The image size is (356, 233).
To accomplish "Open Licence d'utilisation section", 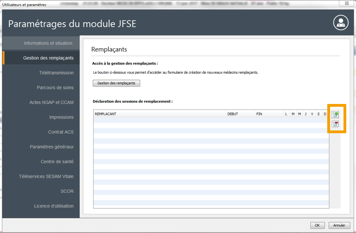I will tap(41, 206).
